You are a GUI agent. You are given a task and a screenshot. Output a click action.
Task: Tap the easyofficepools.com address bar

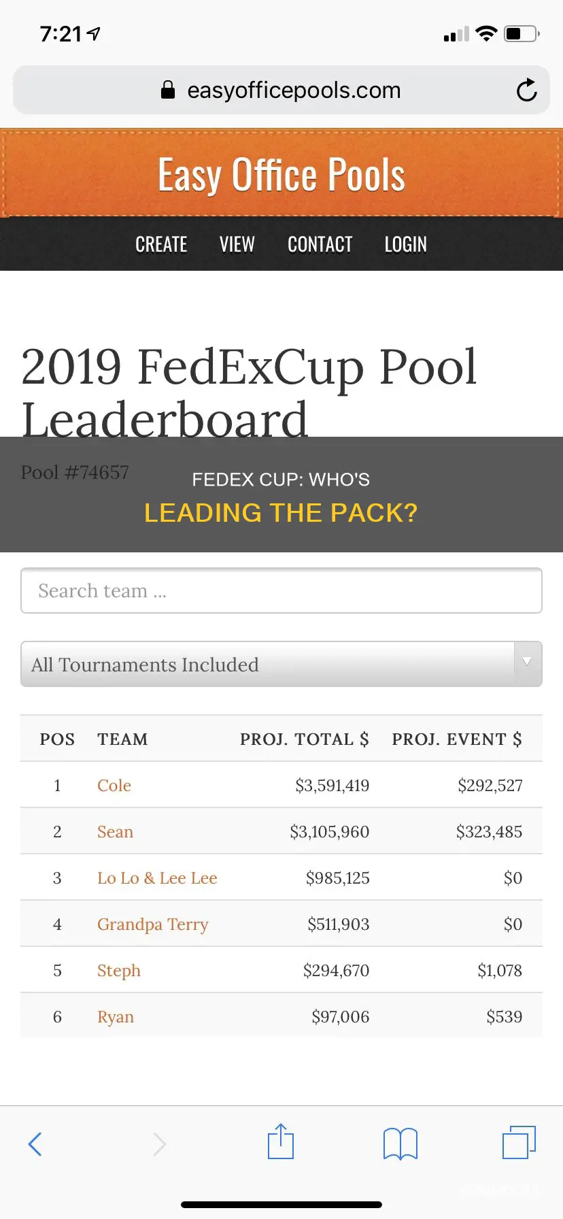click(x=281, y=90)
